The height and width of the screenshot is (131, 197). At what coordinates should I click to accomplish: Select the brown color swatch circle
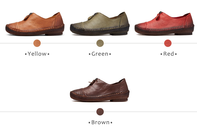100,112
